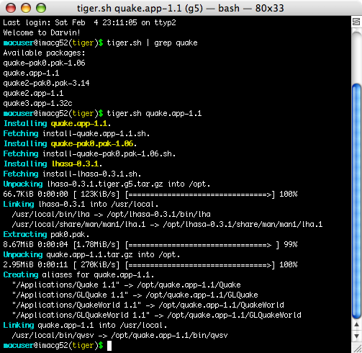This screenshot has width=362, height=353.
Task: Click the window title text
Action: (x=180, y=9)
